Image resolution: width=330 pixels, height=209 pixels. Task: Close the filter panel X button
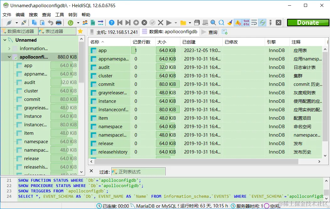(91, 171)
